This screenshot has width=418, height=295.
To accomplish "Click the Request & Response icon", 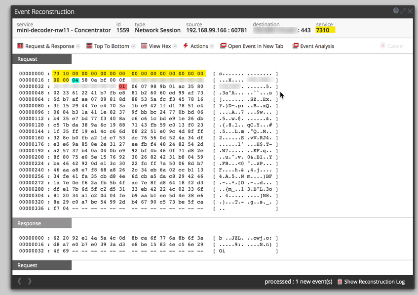I will 20,46.
